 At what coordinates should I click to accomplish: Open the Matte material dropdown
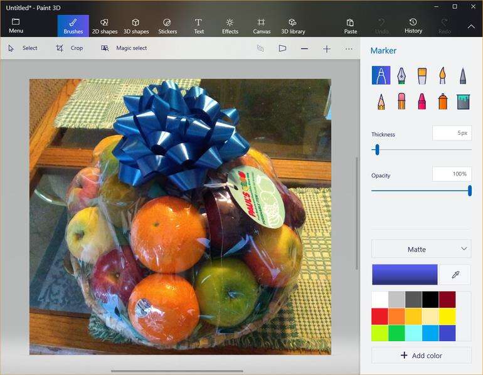[421, 249]
